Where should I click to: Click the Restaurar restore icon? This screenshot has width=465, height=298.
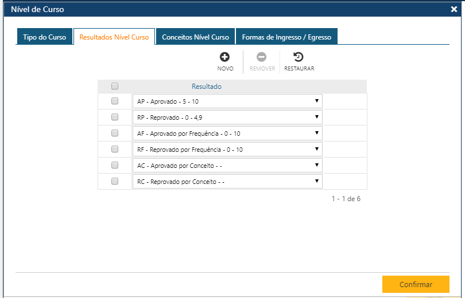(299, 57)
